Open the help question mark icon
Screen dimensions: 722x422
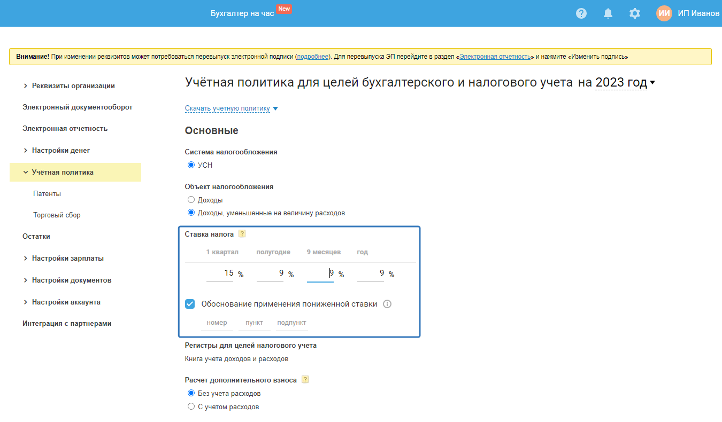point(581,13)
